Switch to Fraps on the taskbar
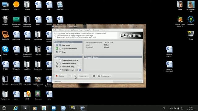The image size is (198, 111). [x=73, y=108]
